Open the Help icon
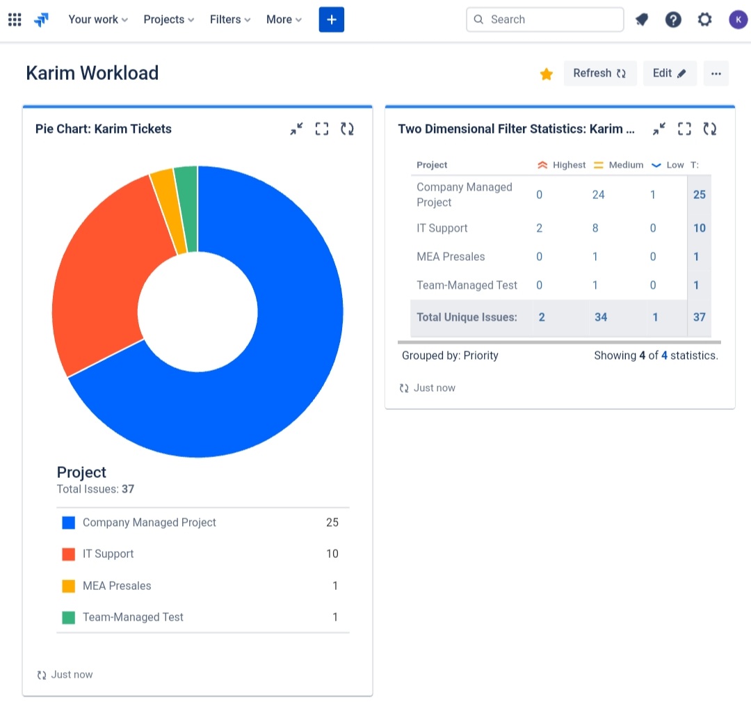The image size is (751, 727). pos(673,19)
